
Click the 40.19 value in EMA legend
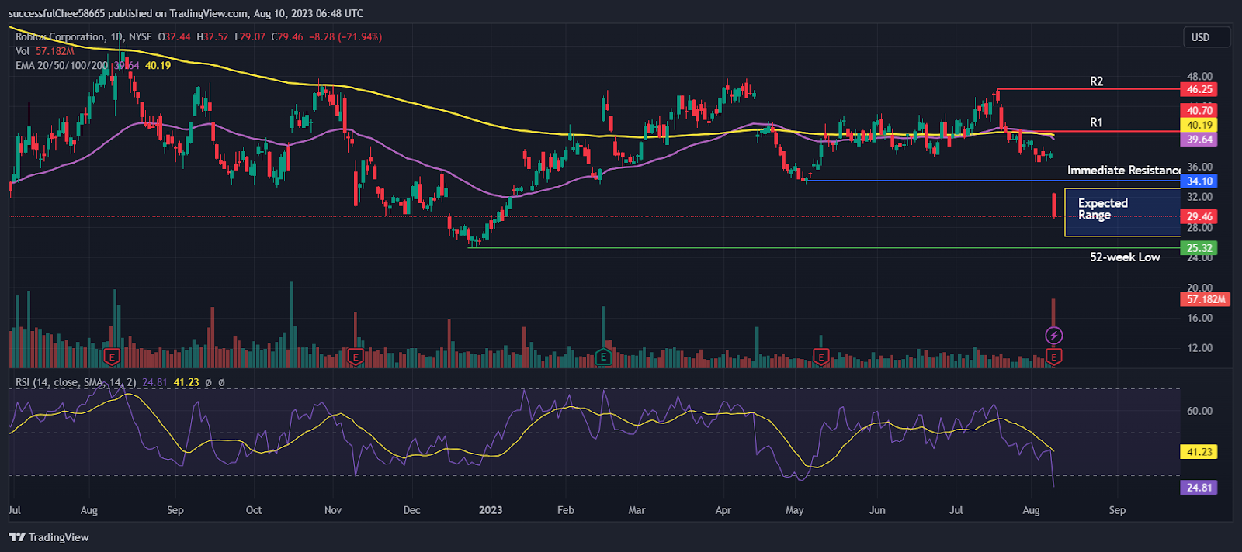(x=158, y=66)
